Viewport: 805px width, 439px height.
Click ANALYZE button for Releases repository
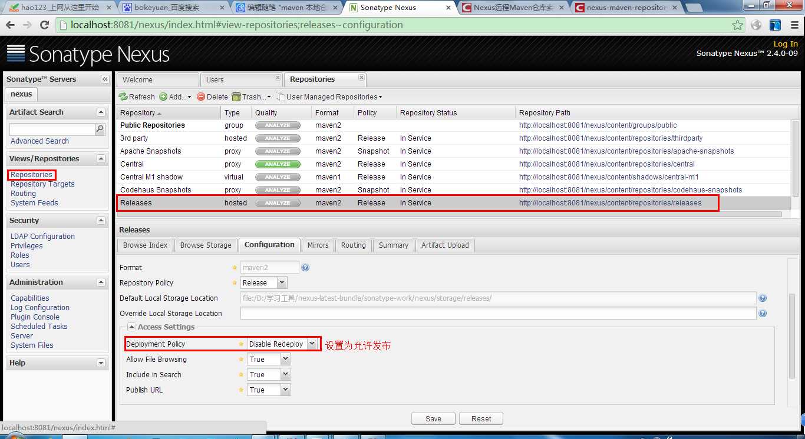point(278,203)
